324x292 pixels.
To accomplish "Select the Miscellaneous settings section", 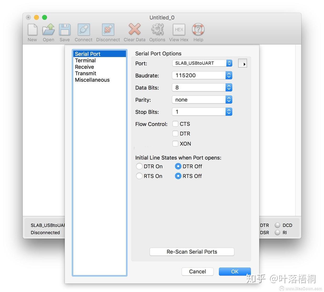I will (x=92, y=80).
